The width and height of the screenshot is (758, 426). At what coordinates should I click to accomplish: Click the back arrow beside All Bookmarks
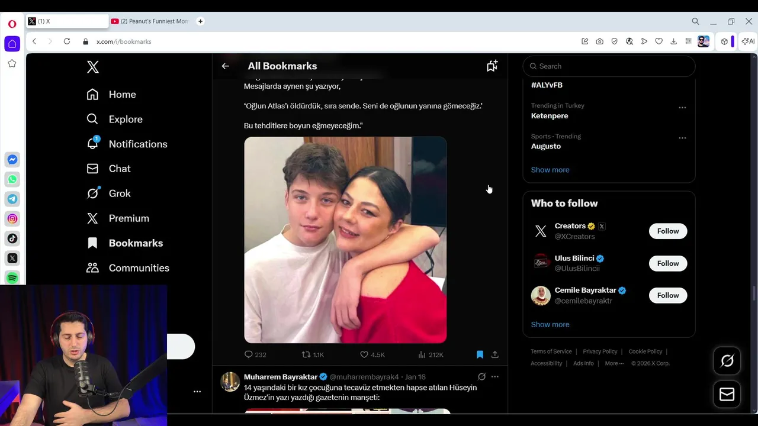click(225, 66)
